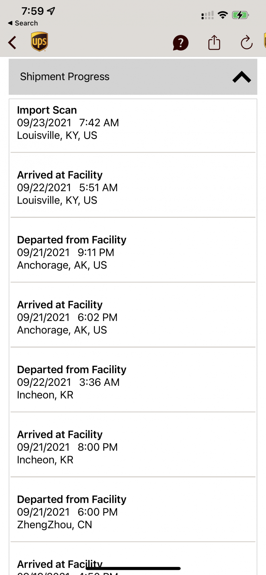This screenshot has width=266, height=575.
Task: Tap the home indicator bar
Action: 133,568
